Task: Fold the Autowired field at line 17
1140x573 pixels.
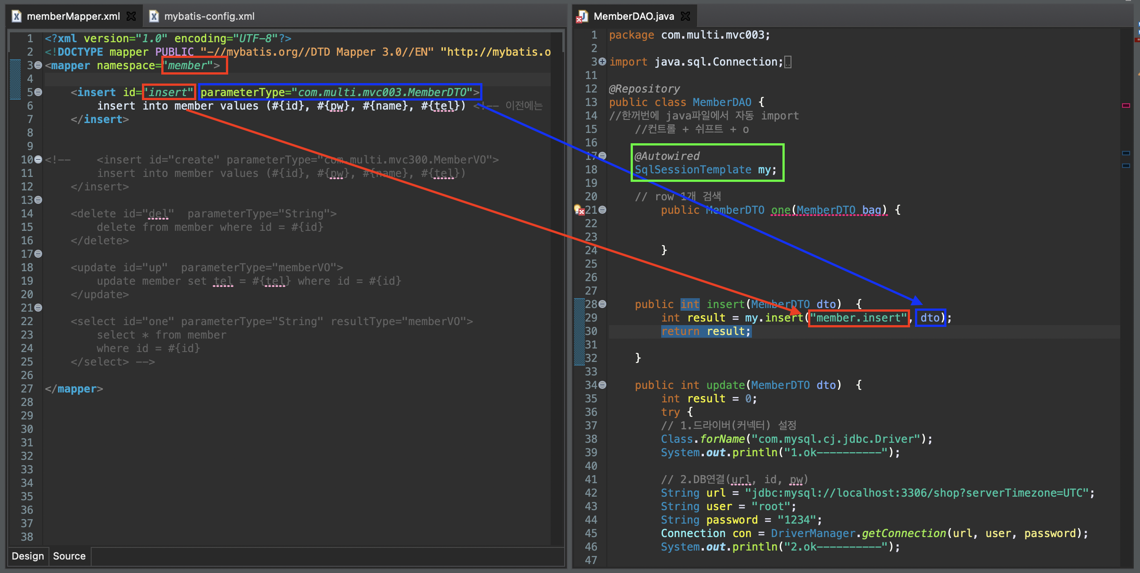Action: coord(602,156)
